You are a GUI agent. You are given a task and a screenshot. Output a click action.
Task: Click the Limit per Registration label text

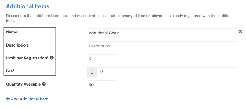[x=26, y=58]
